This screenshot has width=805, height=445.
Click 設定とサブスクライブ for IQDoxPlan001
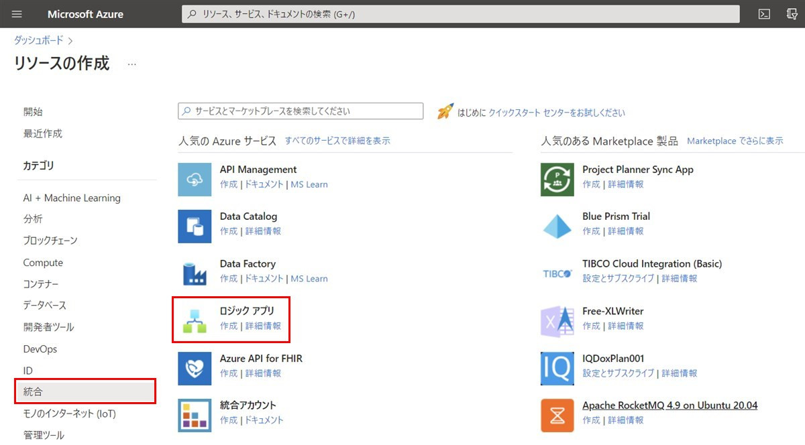pyautogui.click(x=619, y=373)
